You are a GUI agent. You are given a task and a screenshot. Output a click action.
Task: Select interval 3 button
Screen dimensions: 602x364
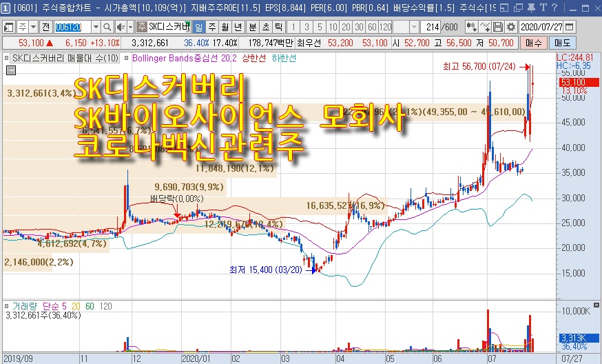307,27
